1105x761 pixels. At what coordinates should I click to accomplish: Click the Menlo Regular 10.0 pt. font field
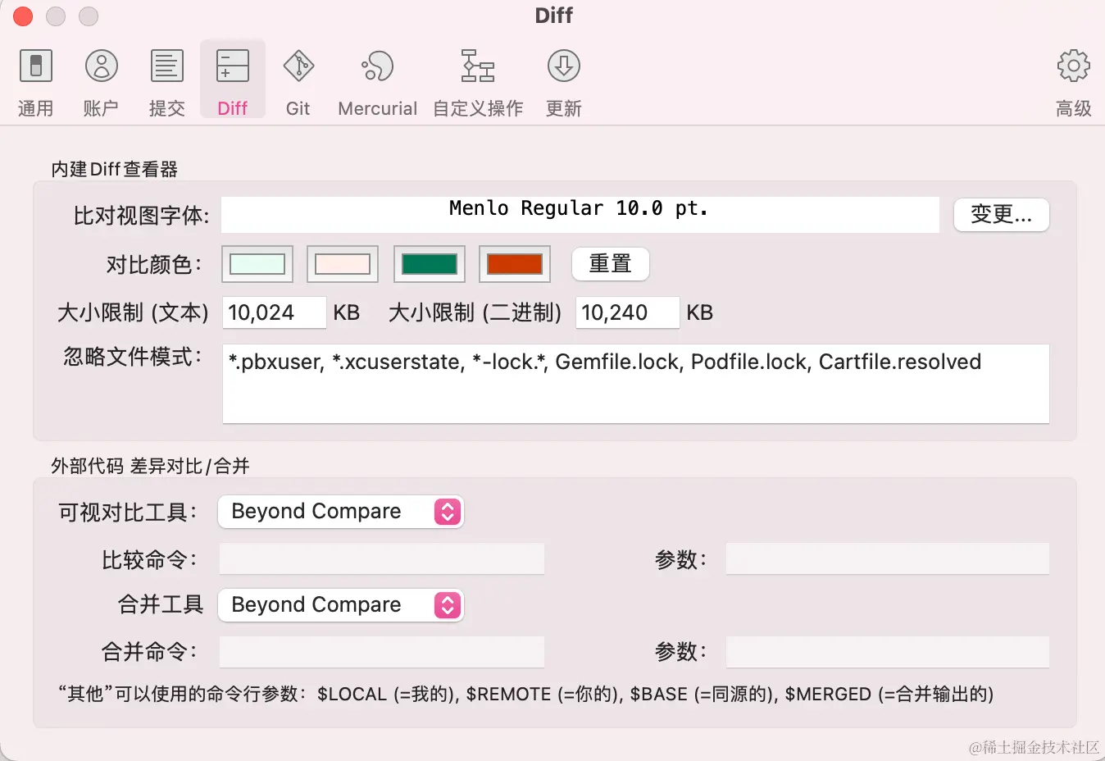pos(580,215)
